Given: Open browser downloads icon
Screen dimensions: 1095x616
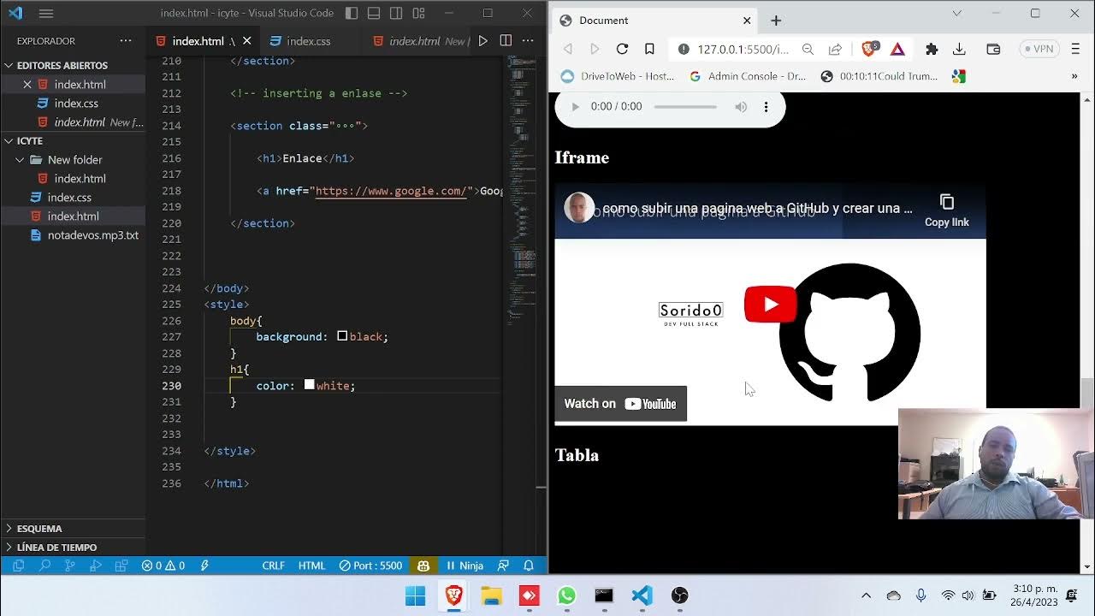Looking at the screenshot, I should point(959,50).
